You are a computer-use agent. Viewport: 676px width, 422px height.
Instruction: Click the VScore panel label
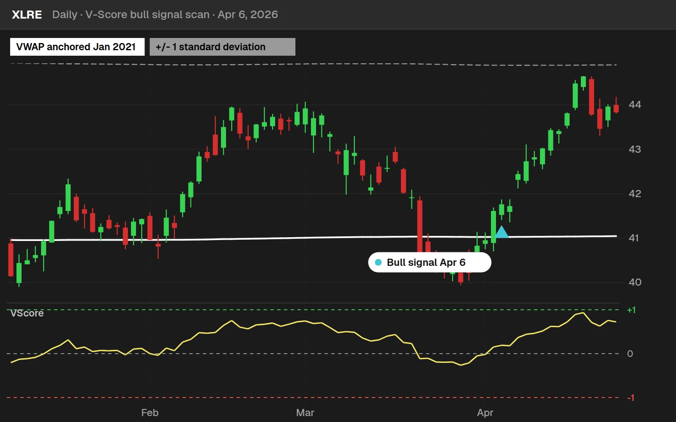coord(27,313)
